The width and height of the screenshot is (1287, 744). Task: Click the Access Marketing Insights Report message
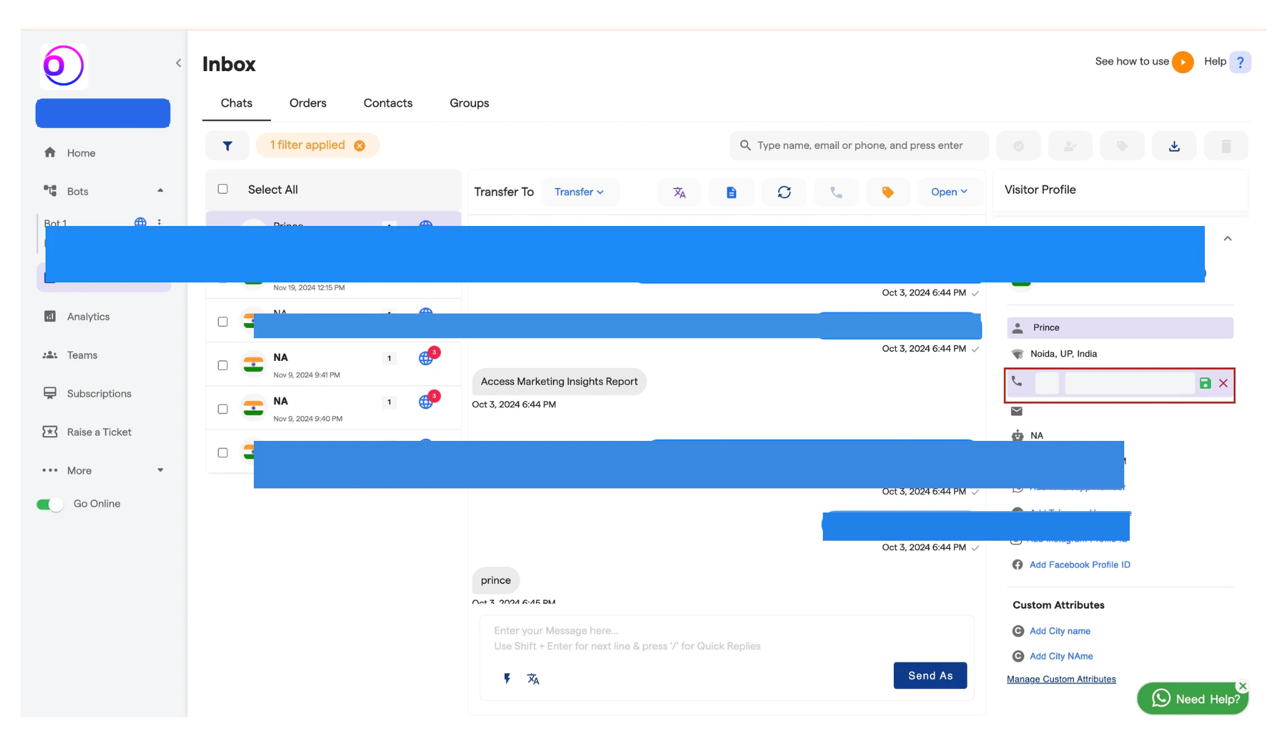[x=559, y=382]
